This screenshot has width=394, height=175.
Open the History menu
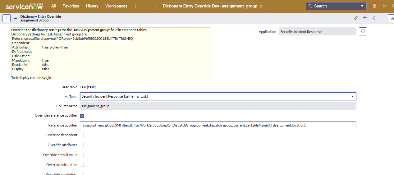point(92,6)
